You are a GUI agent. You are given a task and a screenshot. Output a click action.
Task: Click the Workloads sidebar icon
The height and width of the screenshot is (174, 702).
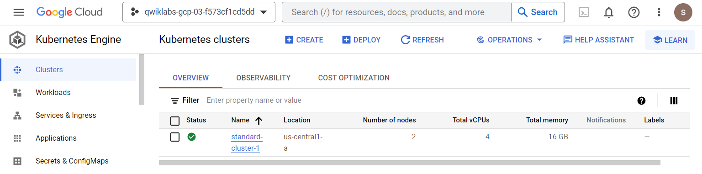tap(17, 93)
